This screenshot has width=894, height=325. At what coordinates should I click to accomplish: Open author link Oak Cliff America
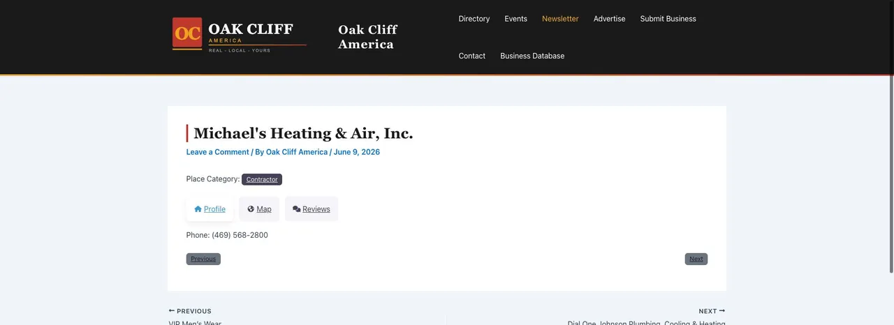(297, 152)
